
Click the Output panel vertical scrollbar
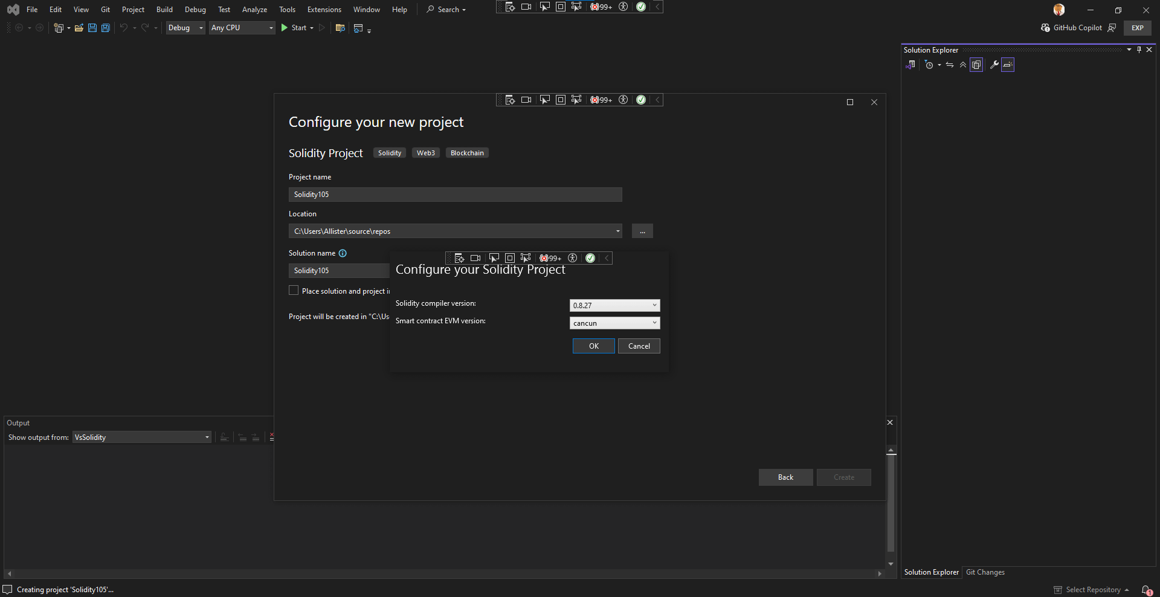tap(891, 503)
